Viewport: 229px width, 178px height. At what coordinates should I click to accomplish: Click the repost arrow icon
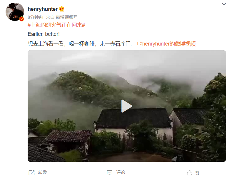click(31, 173)
